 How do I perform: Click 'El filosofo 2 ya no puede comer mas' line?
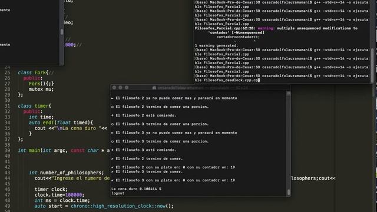pyautogui.click(x=174, y=98)
